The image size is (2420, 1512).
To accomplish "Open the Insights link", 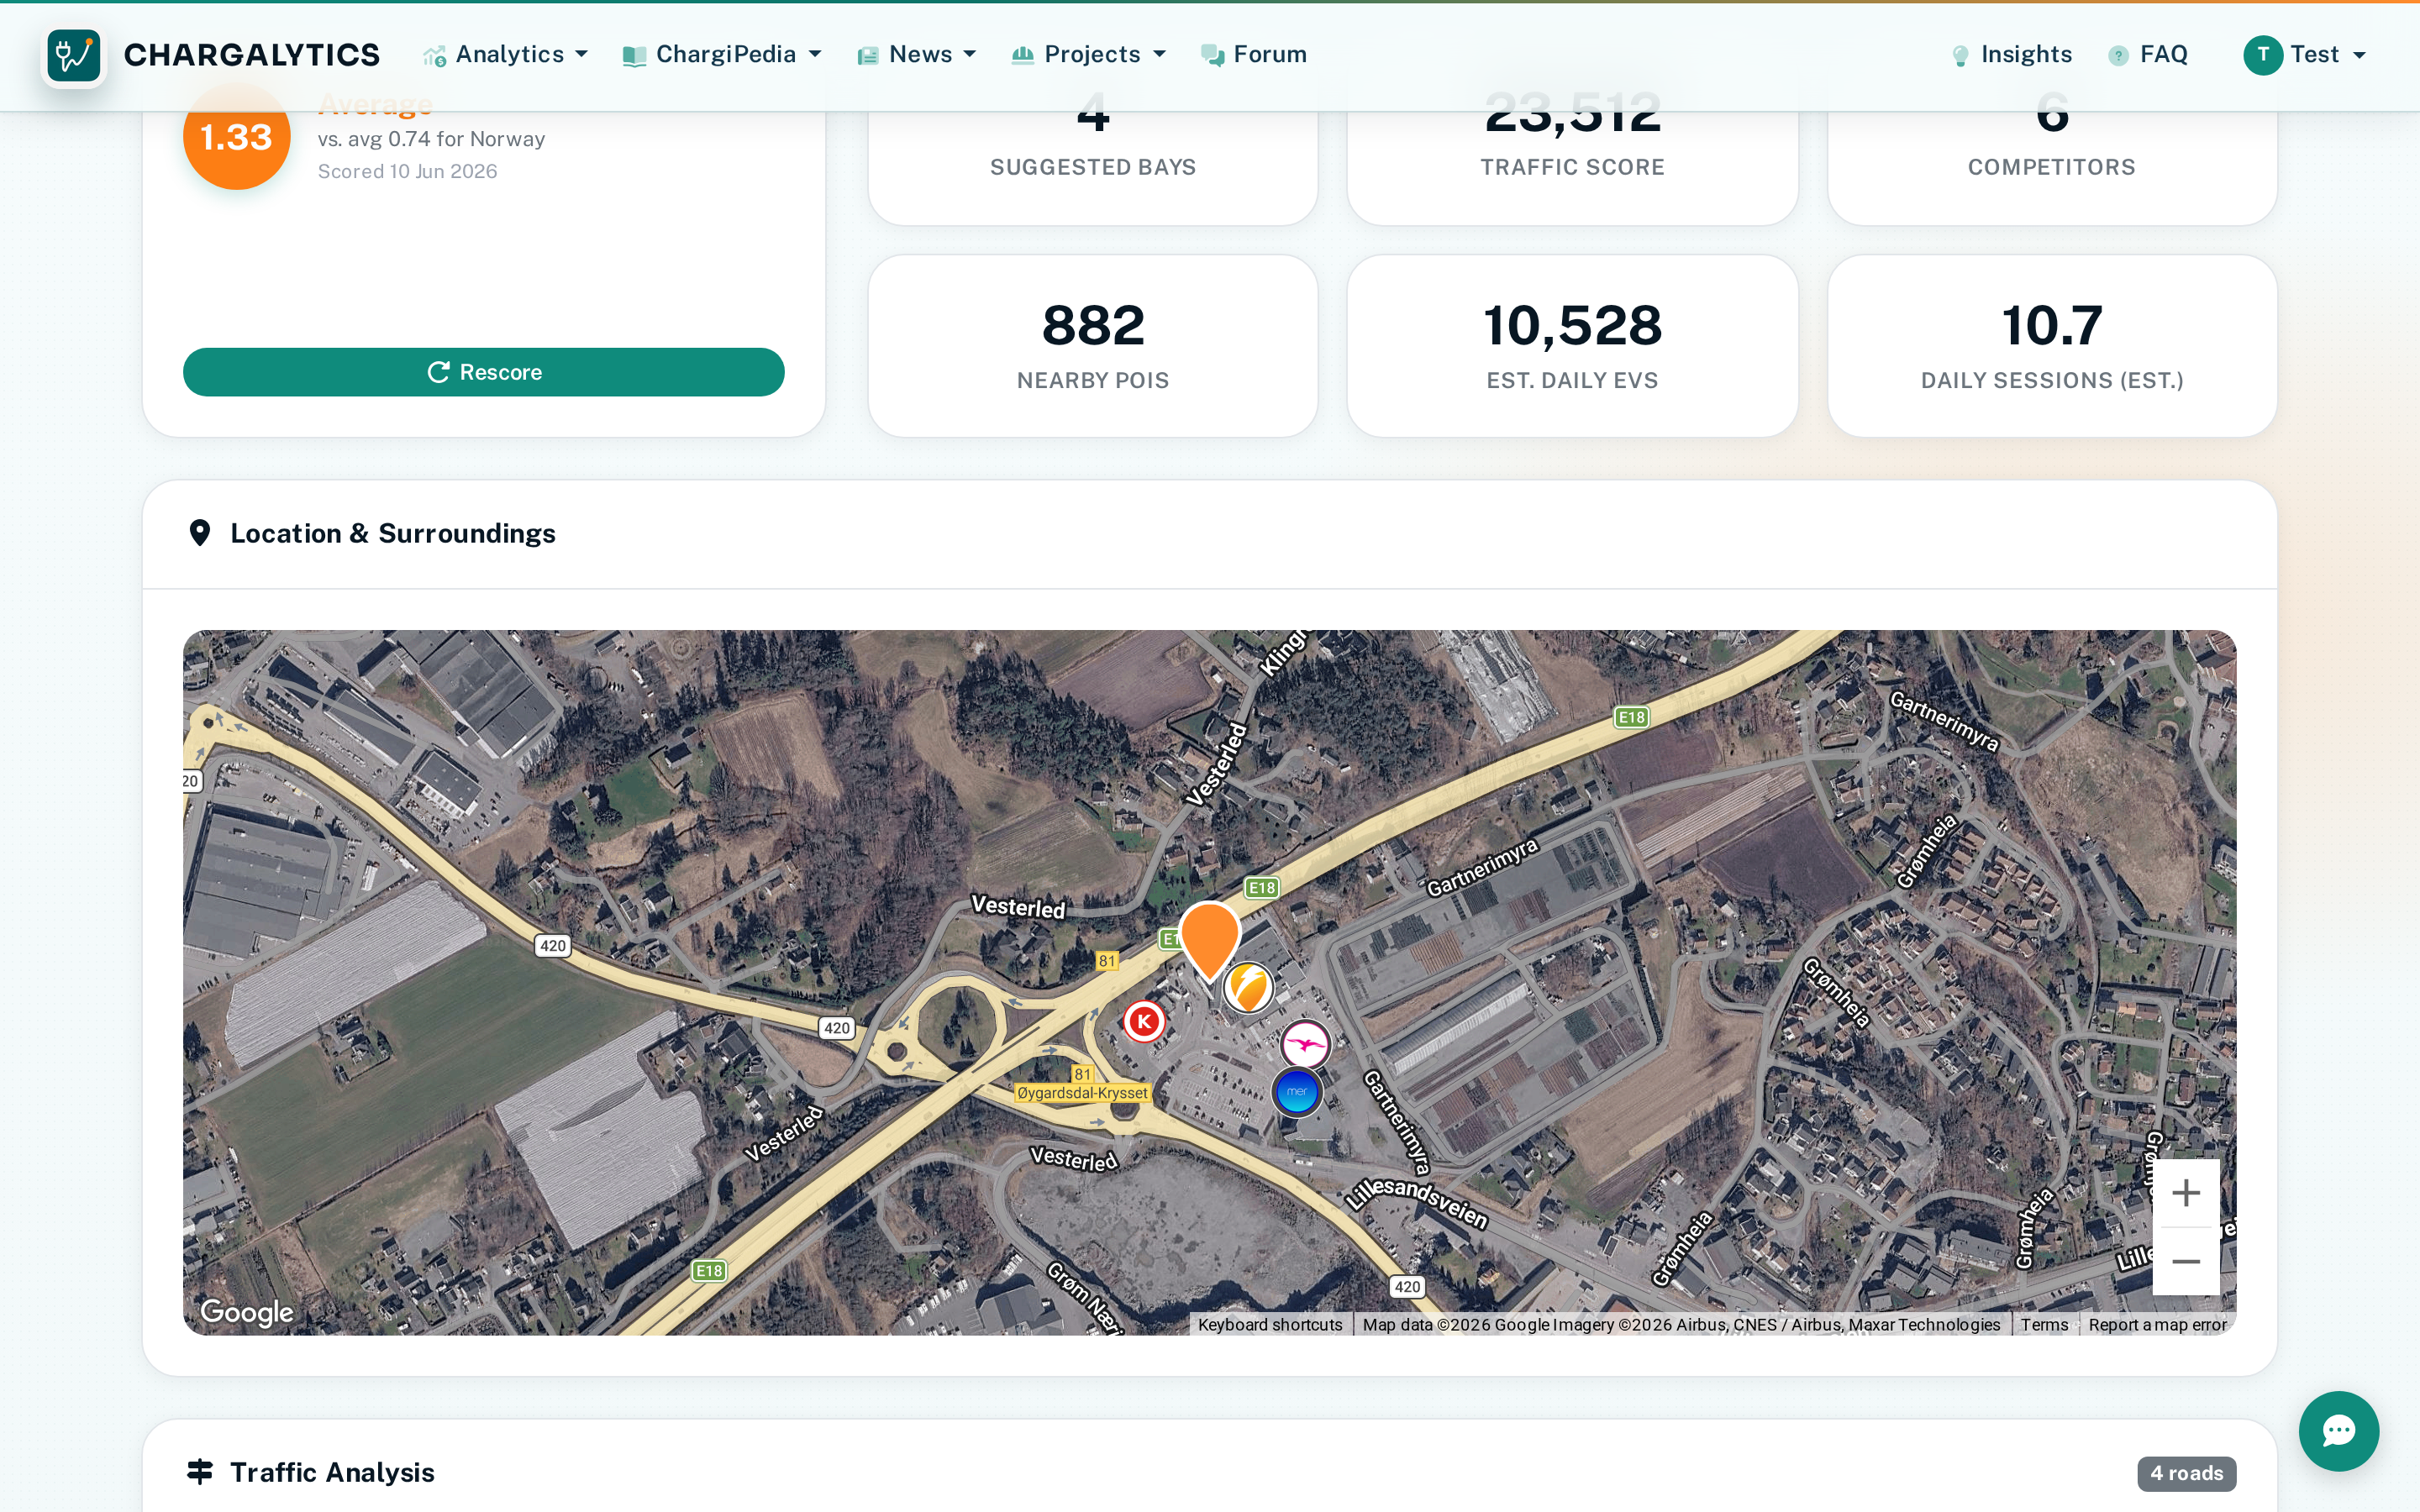I will point(2011,54).
